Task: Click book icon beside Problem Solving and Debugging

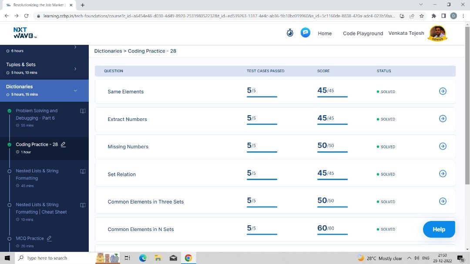Action: [83, 111]
